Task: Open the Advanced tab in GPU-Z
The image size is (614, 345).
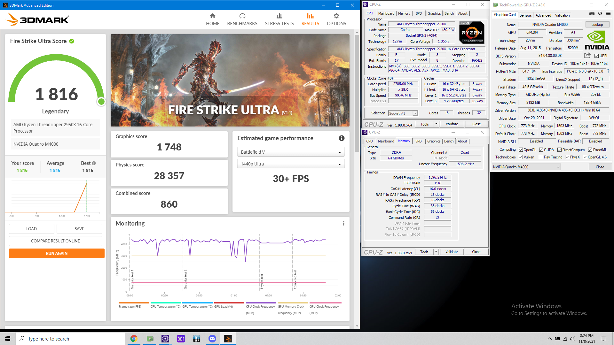Action: (543, 15)
